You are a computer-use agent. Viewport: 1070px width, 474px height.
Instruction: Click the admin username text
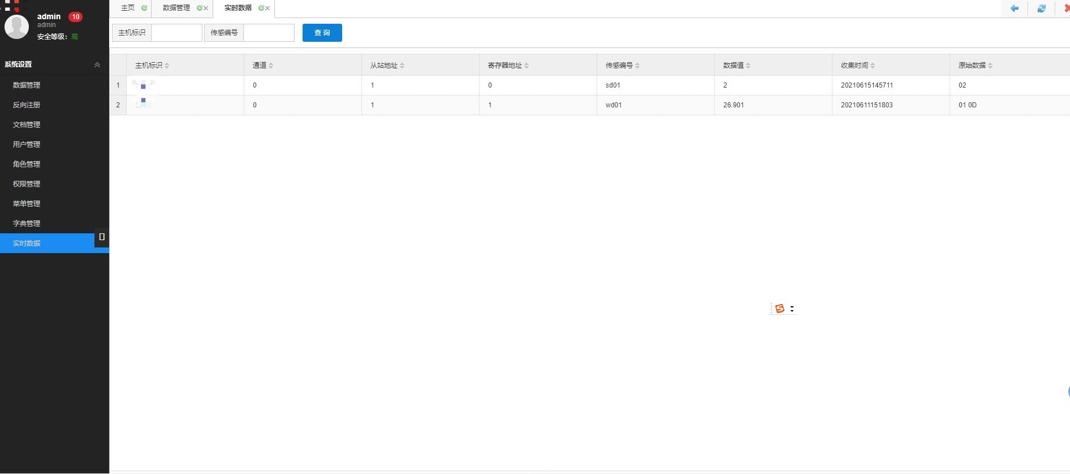tap(49, 16)
